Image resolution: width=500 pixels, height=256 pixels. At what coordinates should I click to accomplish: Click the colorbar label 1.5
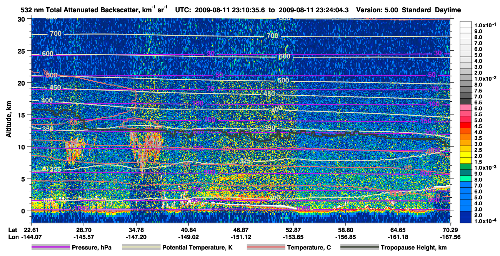478,162
